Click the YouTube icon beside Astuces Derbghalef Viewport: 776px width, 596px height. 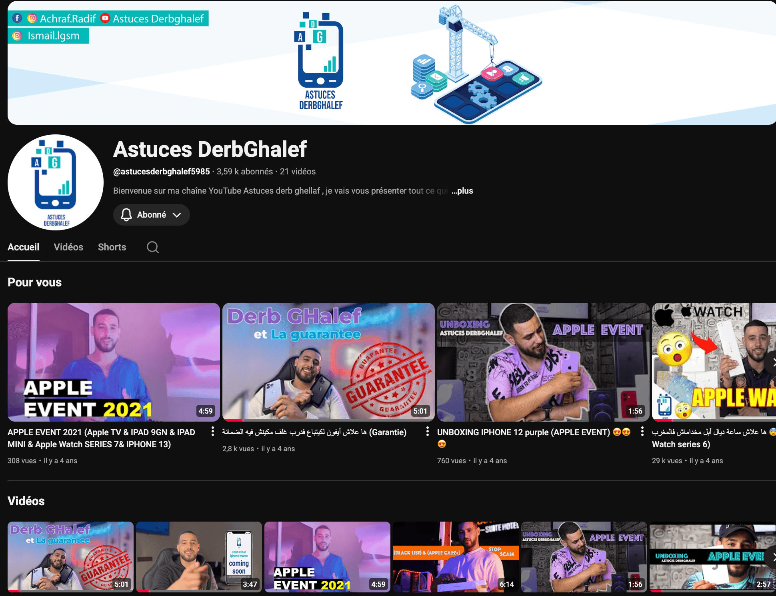click(105, 18)
